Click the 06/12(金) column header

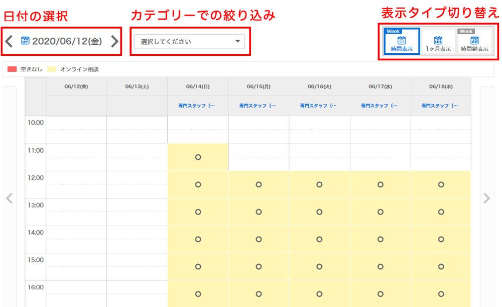[76, 86]
